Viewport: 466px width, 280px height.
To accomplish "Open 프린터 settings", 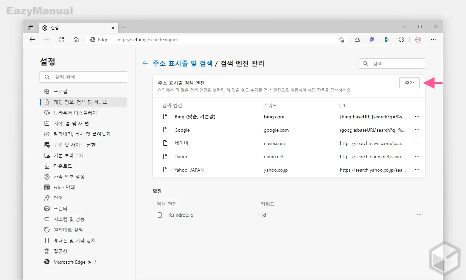I will (83, 209).
